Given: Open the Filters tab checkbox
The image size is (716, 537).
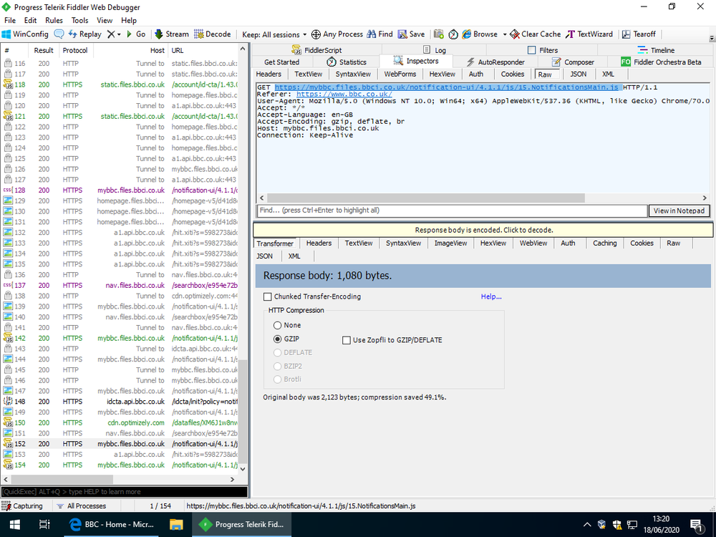Looking at the screenshot, I should (531, 50).
